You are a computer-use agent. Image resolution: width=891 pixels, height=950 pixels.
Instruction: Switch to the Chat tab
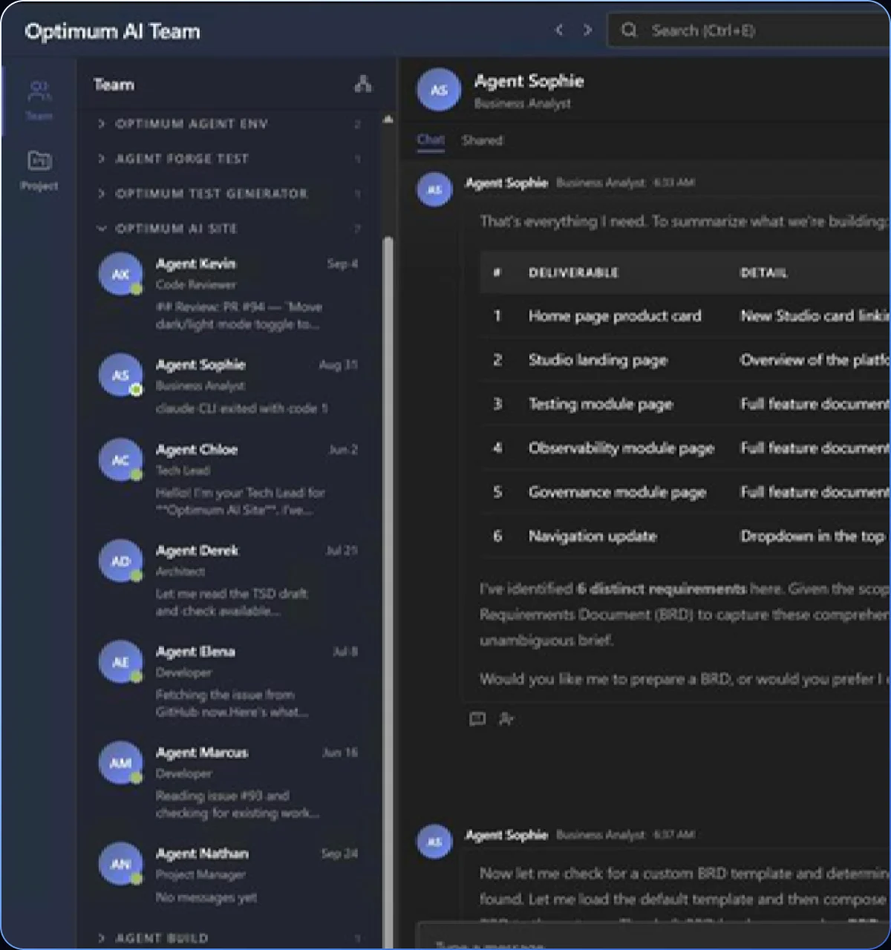point(431,140)
